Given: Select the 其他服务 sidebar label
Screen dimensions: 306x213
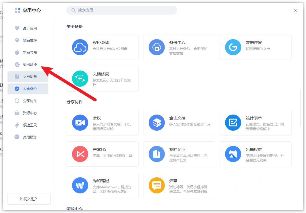Looking at the screenshot, I should [30, 137].
